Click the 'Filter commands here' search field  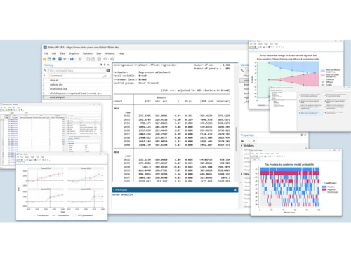(x=77, y=70)
